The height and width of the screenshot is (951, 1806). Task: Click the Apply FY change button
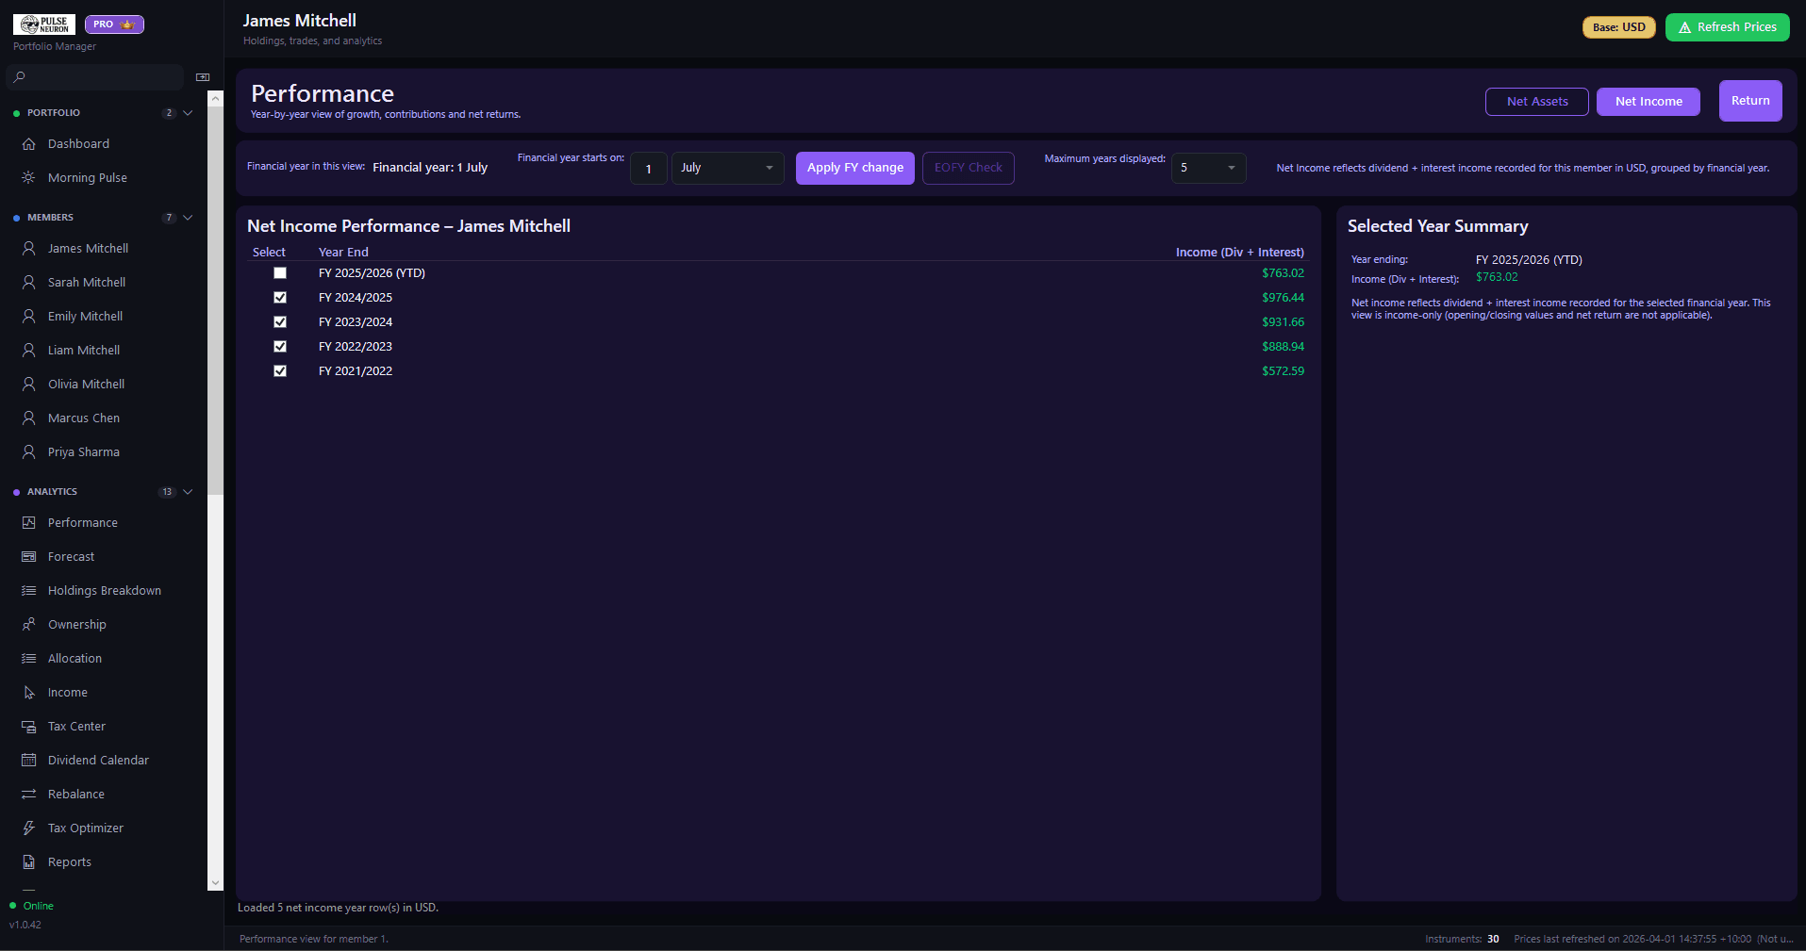(x=854, y=168)
